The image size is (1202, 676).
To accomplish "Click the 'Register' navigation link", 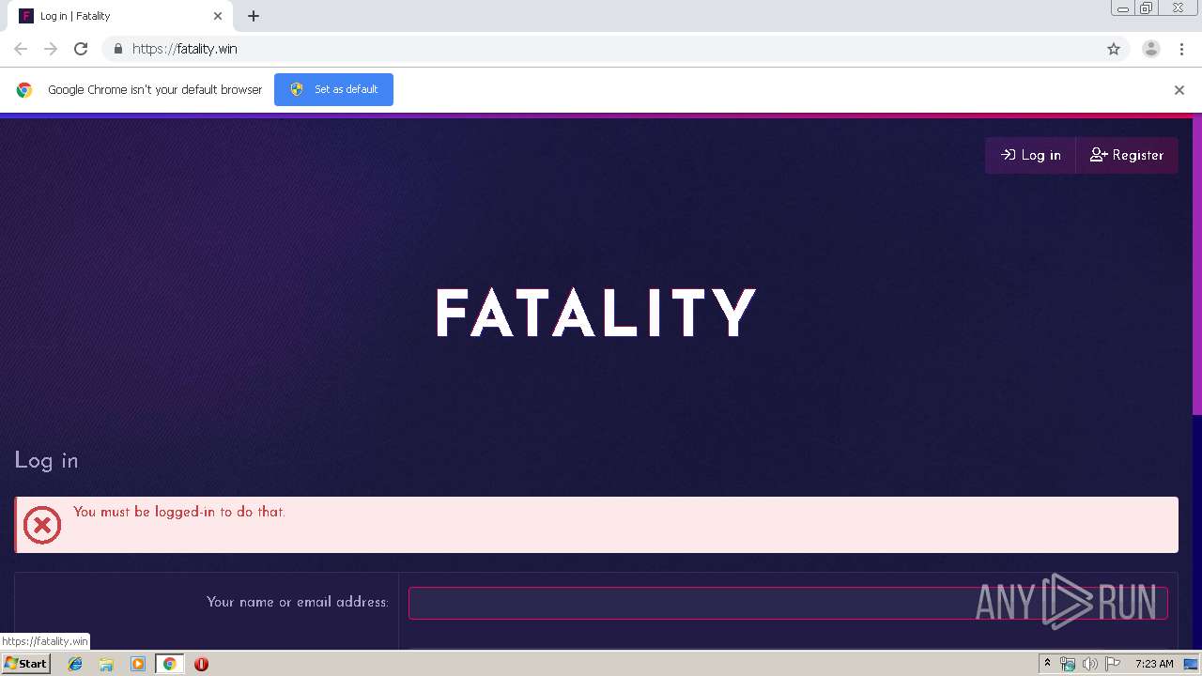I will coord(1127,155).
